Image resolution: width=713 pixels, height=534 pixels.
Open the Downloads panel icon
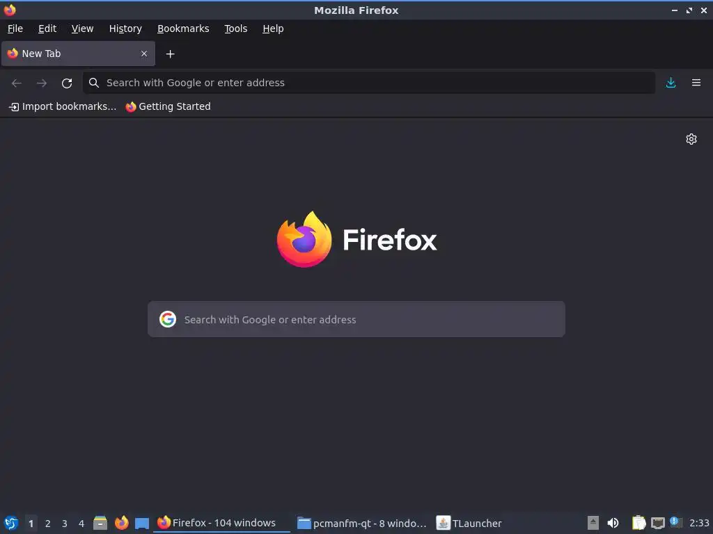point(671,83)
